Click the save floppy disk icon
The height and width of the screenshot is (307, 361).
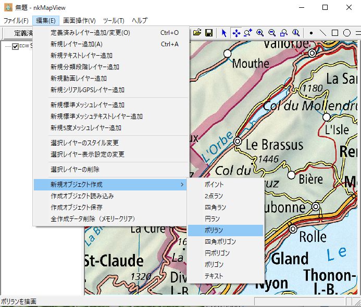209,33
